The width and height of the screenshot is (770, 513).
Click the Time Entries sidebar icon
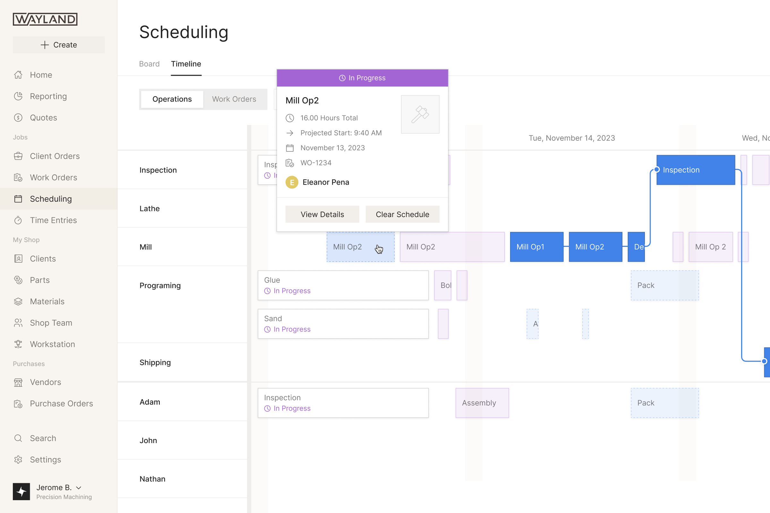point(18,220)
